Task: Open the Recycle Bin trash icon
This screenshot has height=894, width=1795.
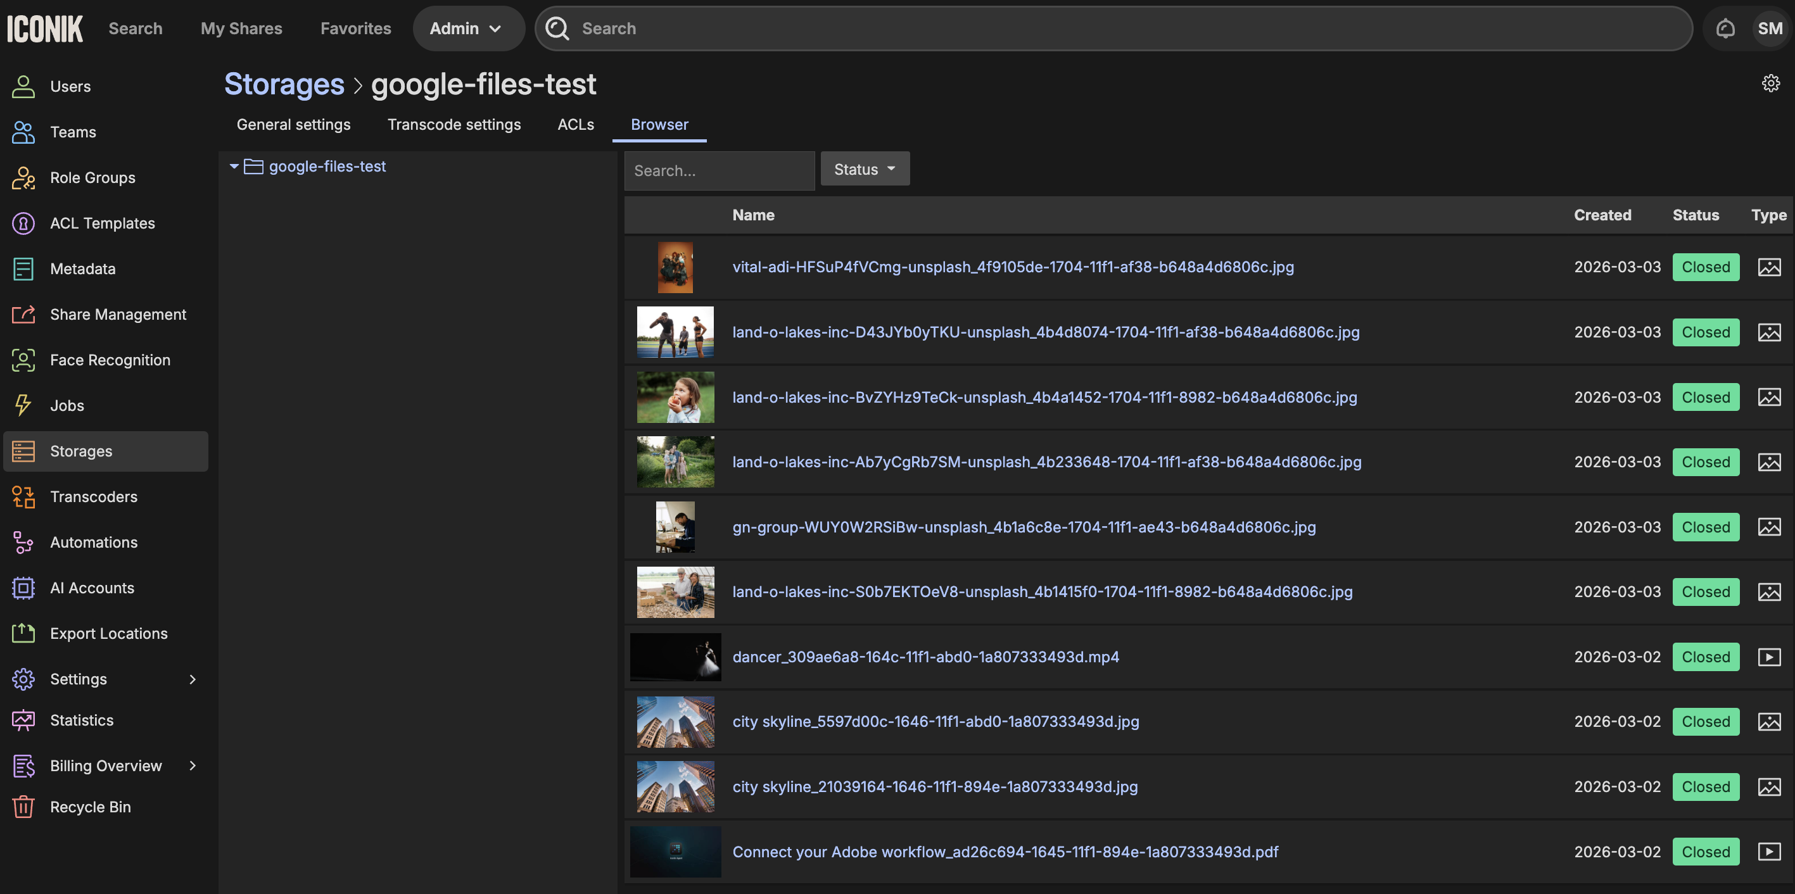Action: coord(23,807)
